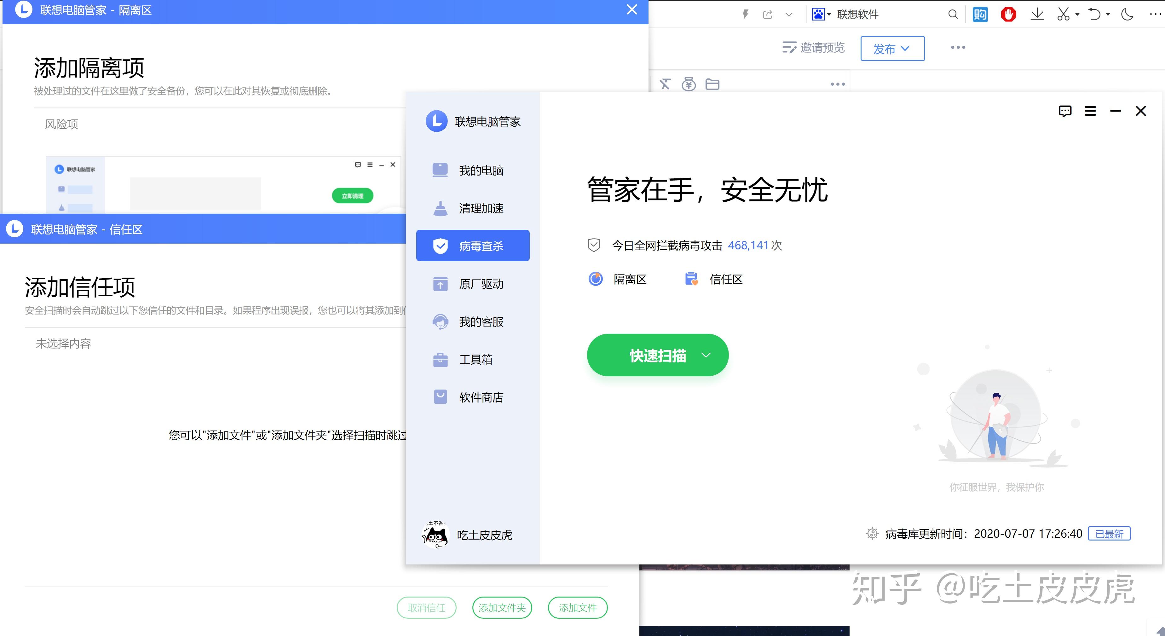Open the browser's three-dot more menu
Viewport: 1165px width, 636px height.
[x=1156, y=14]
